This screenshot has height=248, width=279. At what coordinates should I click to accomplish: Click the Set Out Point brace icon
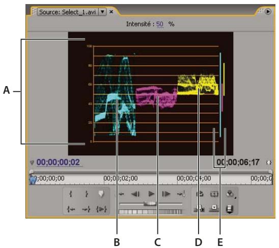[x=87, y=194]
